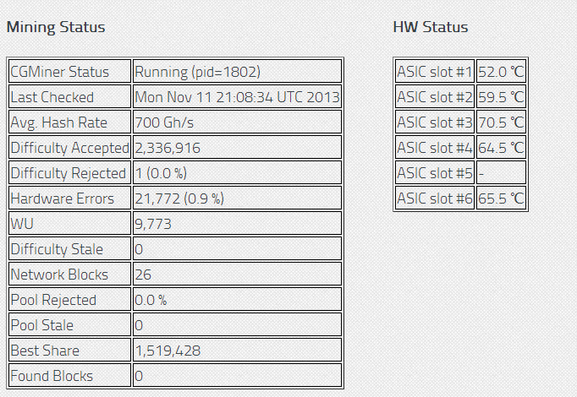Select the Last Checked timestamp value
577x397 pixels.
(x=237, y=96)
